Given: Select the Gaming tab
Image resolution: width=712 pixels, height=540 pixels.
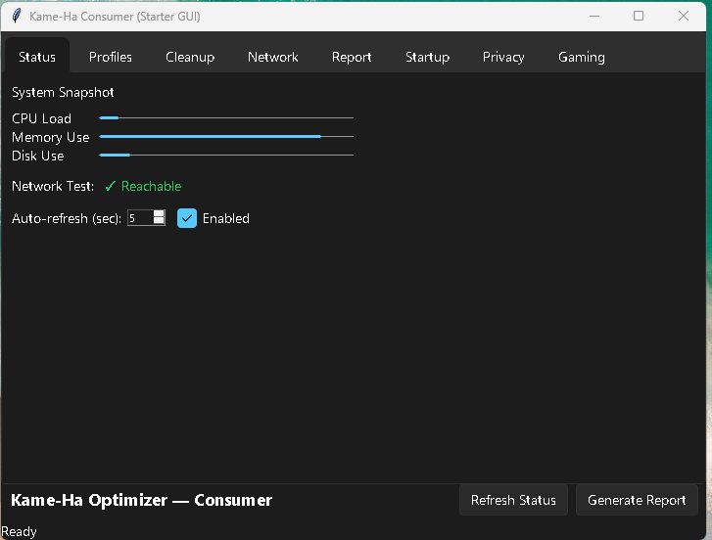Looking at the screenshot, I should click(581, 57).
